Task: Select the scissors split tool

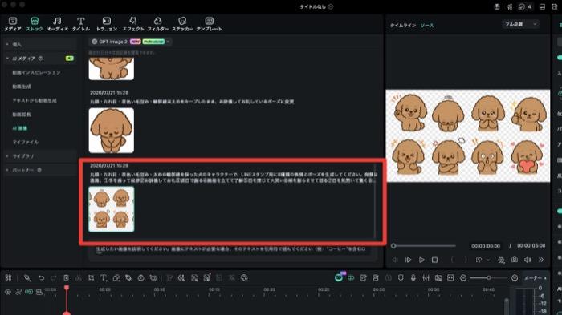Action: click(79, 278)
